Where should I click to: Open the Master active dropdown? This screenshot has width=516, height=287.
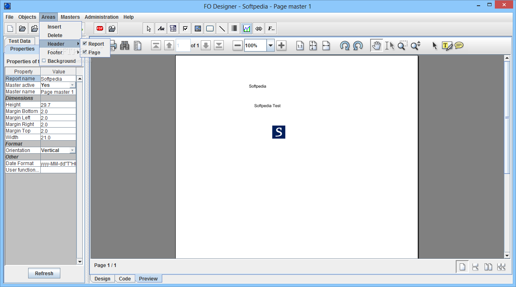[72, 85]
